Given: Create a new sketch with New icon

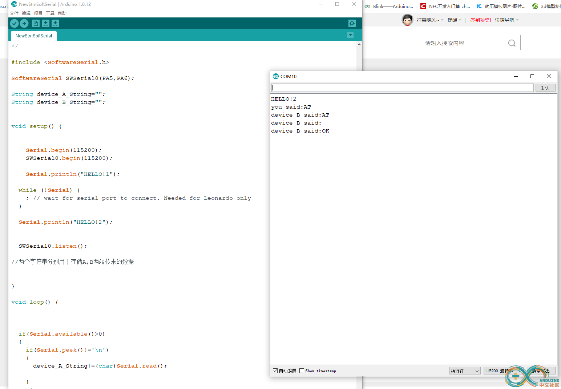Looking at the screenshot, I should pyautogui.click(x=36, y=24).
